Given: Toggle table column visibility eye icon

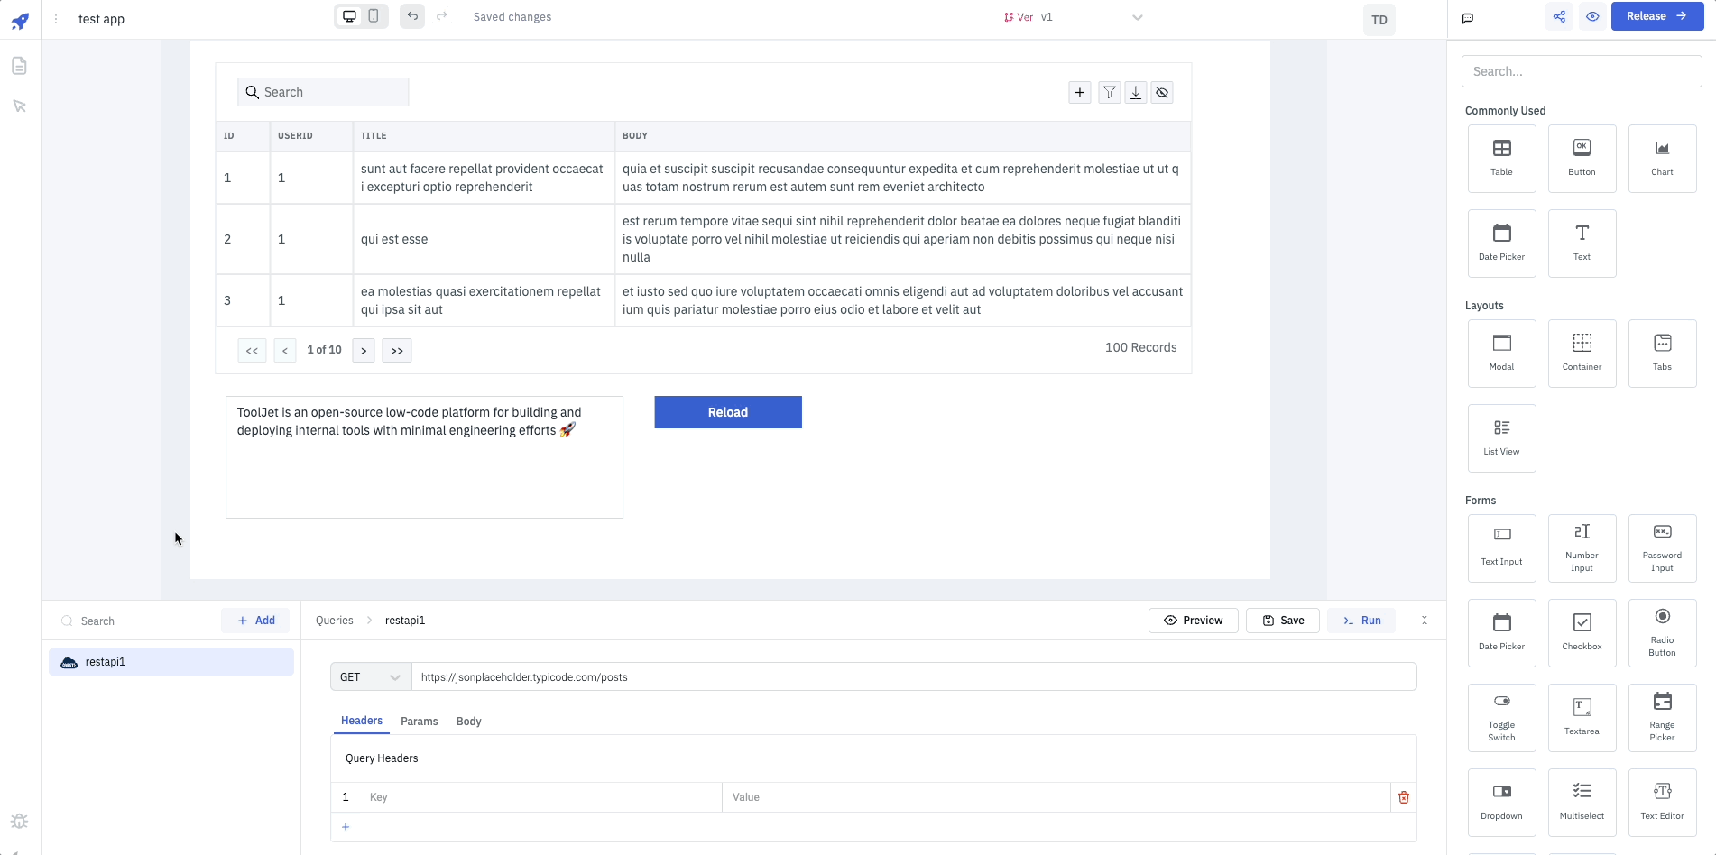Looking at the screenshot, I should [1162, 92].
